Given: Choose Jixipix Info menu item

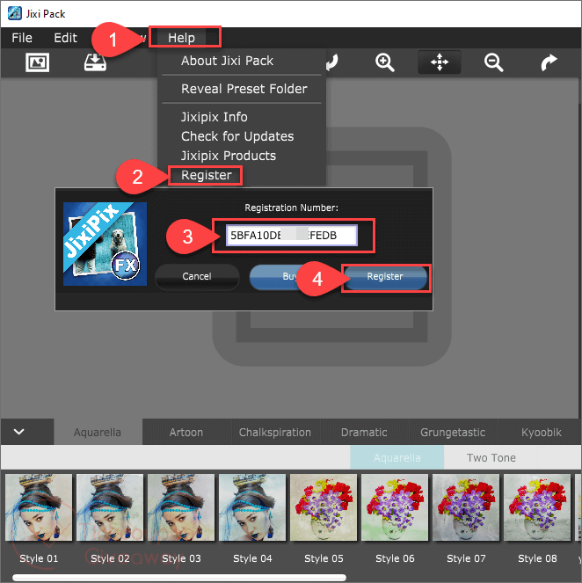Looking at the screenshot, I should pyautogui.click(x=214, y=117).
